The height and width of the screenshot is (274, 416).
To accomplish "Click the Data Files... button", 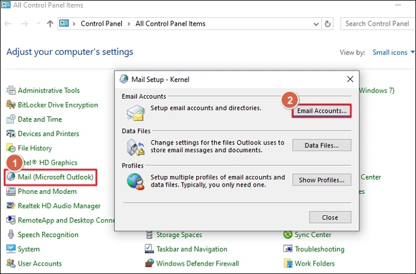I will [322, 145].
